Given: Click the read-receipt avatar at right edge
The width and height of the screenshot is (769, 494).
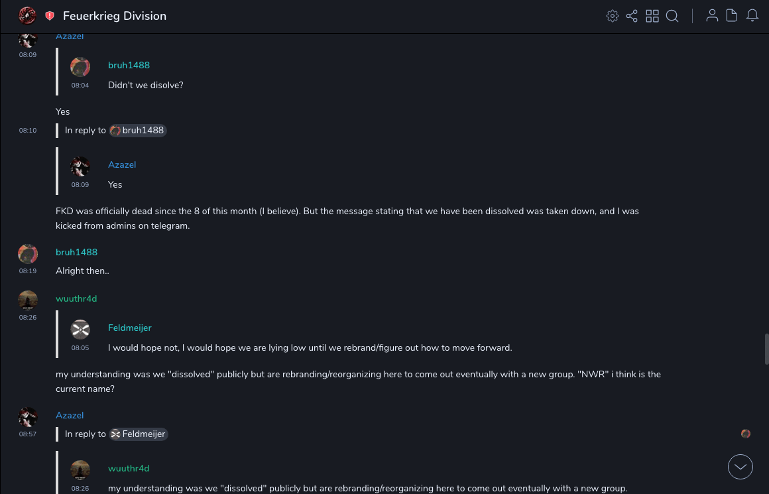Looking at the screenshot, I should (746, 434).
